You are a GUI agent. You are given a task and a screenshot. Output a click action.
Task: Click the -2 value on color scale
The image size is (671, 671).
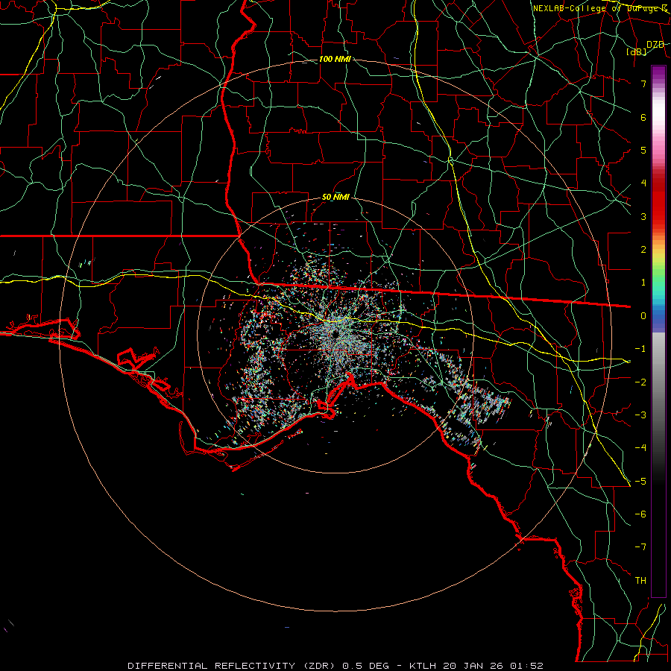pyautogui.click(x=640, y=382)
